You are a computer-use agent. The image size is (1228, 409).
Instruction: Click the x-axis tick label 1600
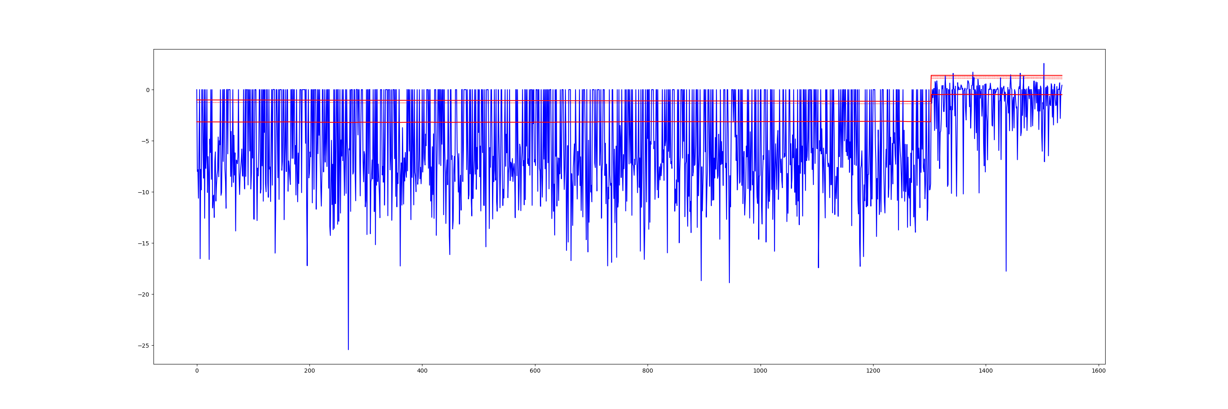[x=1098, y=371]
